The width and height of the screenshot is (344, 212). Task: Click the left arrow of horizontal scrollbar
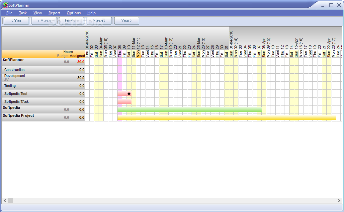click(x=5, y=200)
